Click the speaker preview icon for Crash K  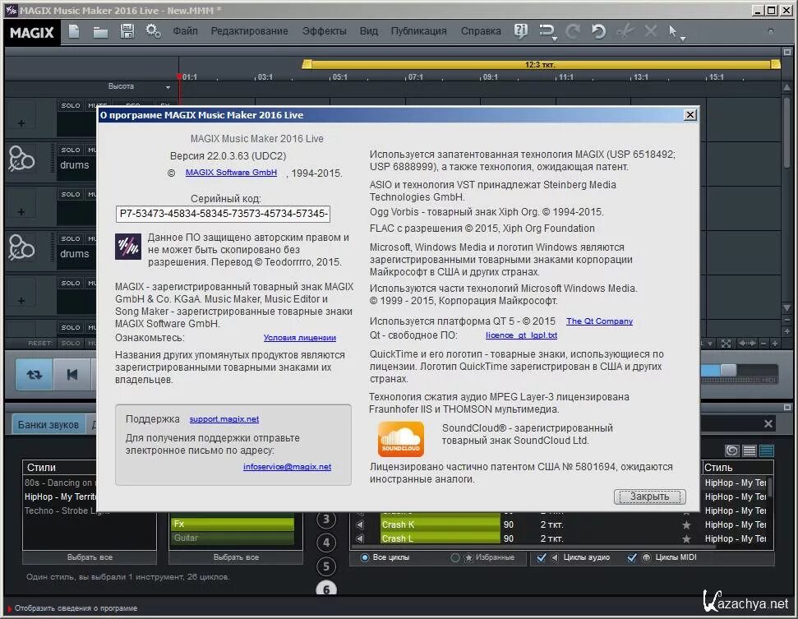coord(360,524)
